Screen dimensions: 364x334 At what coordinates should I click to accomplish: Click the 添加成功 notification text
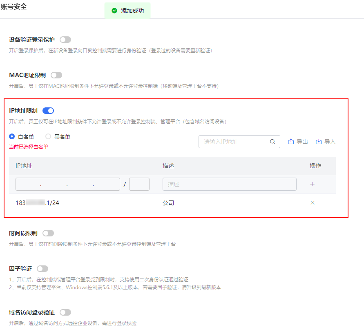point(132,11)
